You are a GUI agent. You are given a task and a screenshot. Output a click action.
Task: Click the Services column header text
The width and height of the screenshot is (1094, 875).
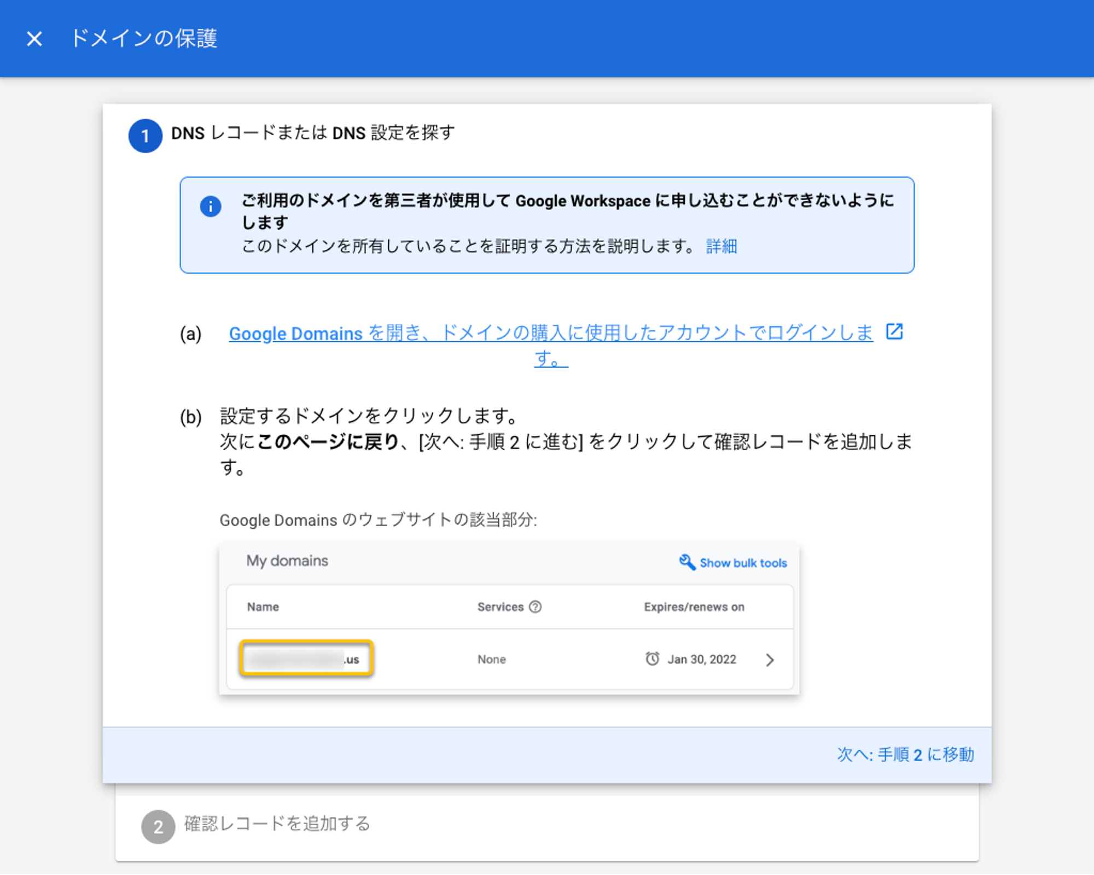pos(501,607)
